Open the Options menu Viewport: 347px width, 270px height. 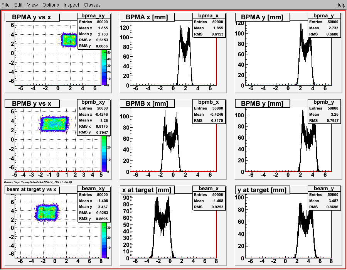51,5
